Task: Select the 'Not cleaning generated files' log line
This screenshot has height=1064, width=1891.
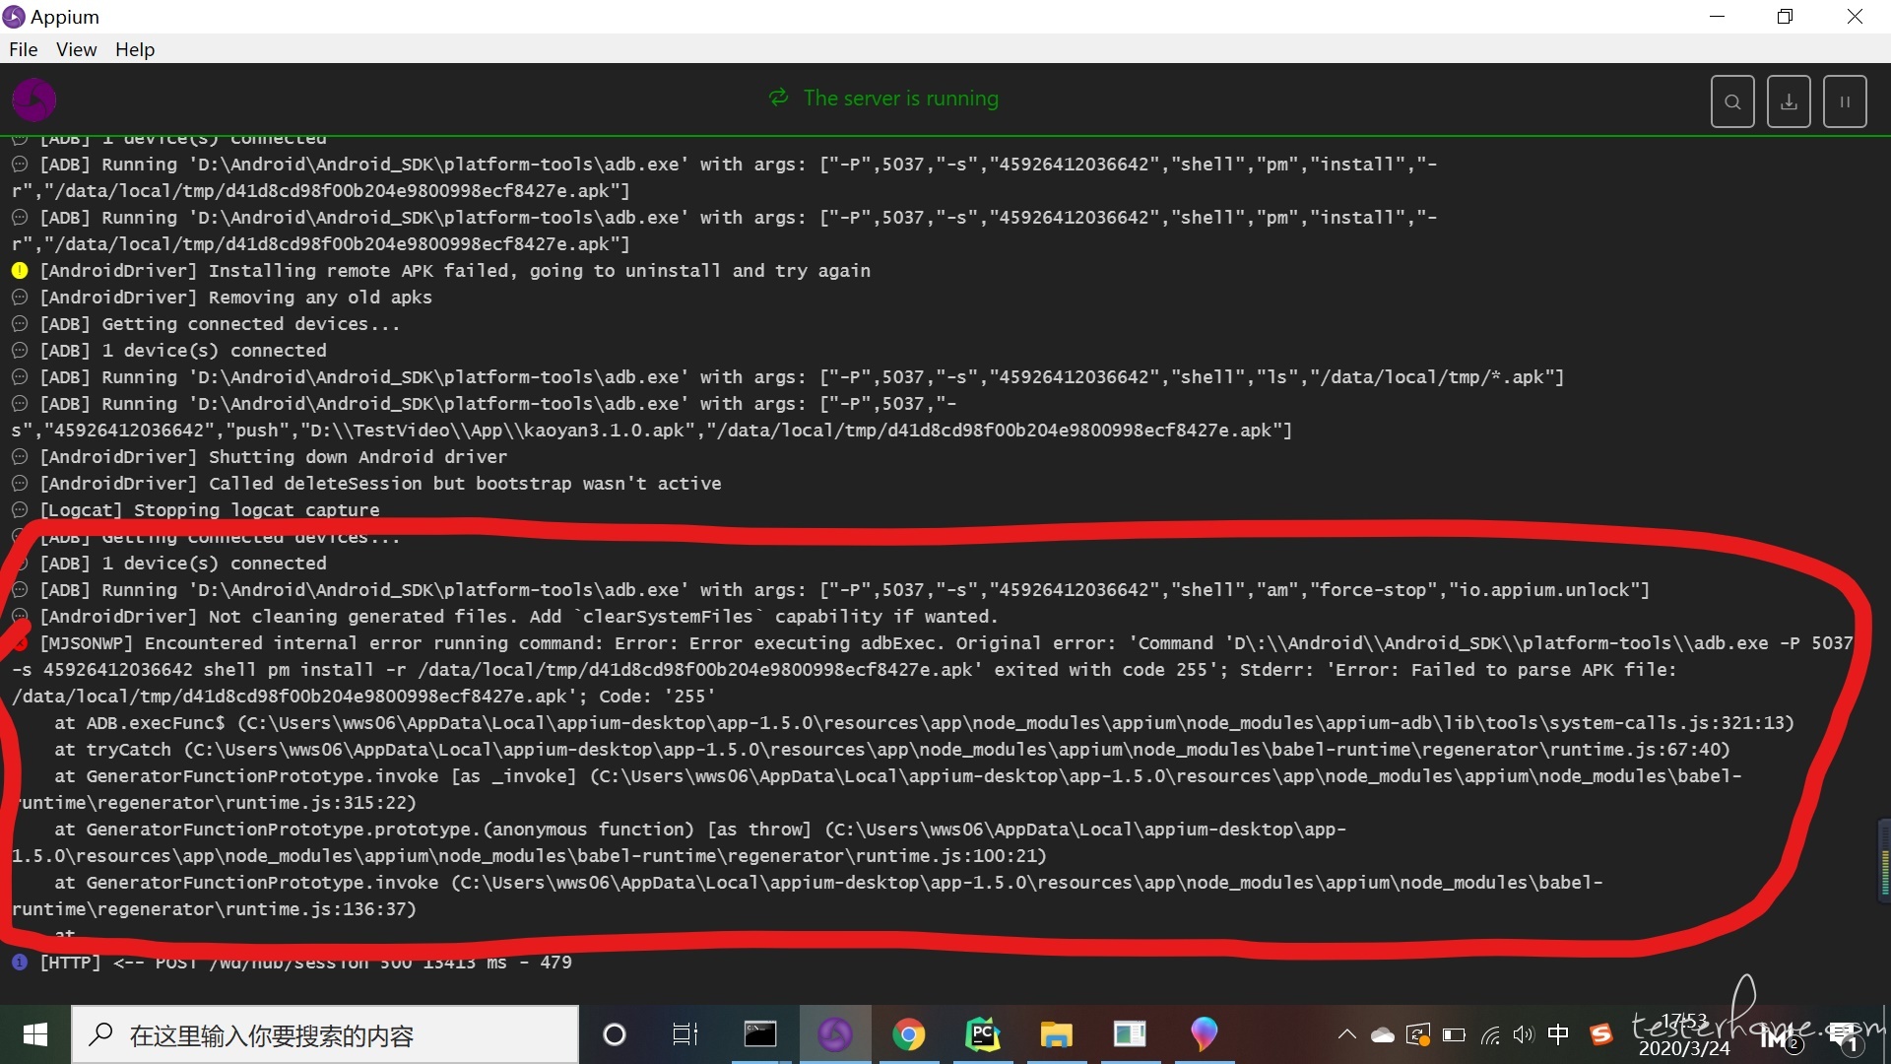Action: pyautogui.click(x=519, y=616)
